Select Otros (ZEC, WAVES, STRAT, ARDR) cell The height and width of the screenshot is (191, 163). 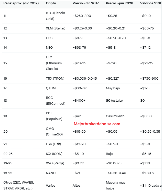pyautogui.click(x=19, y=185)
